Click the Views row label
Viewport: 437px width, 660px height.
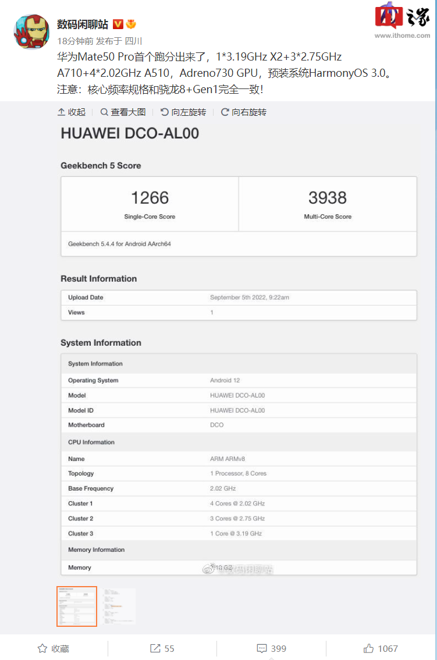tap(76, 313)
